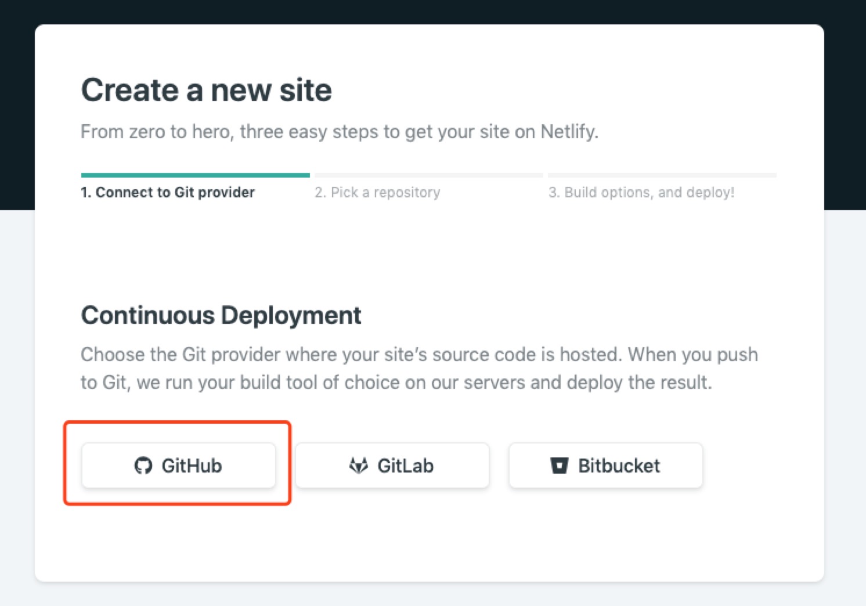Viewport: 866px width, 606px height.
Task: Click the 'Create a new site' heading
Action: (x=207, y=89)
